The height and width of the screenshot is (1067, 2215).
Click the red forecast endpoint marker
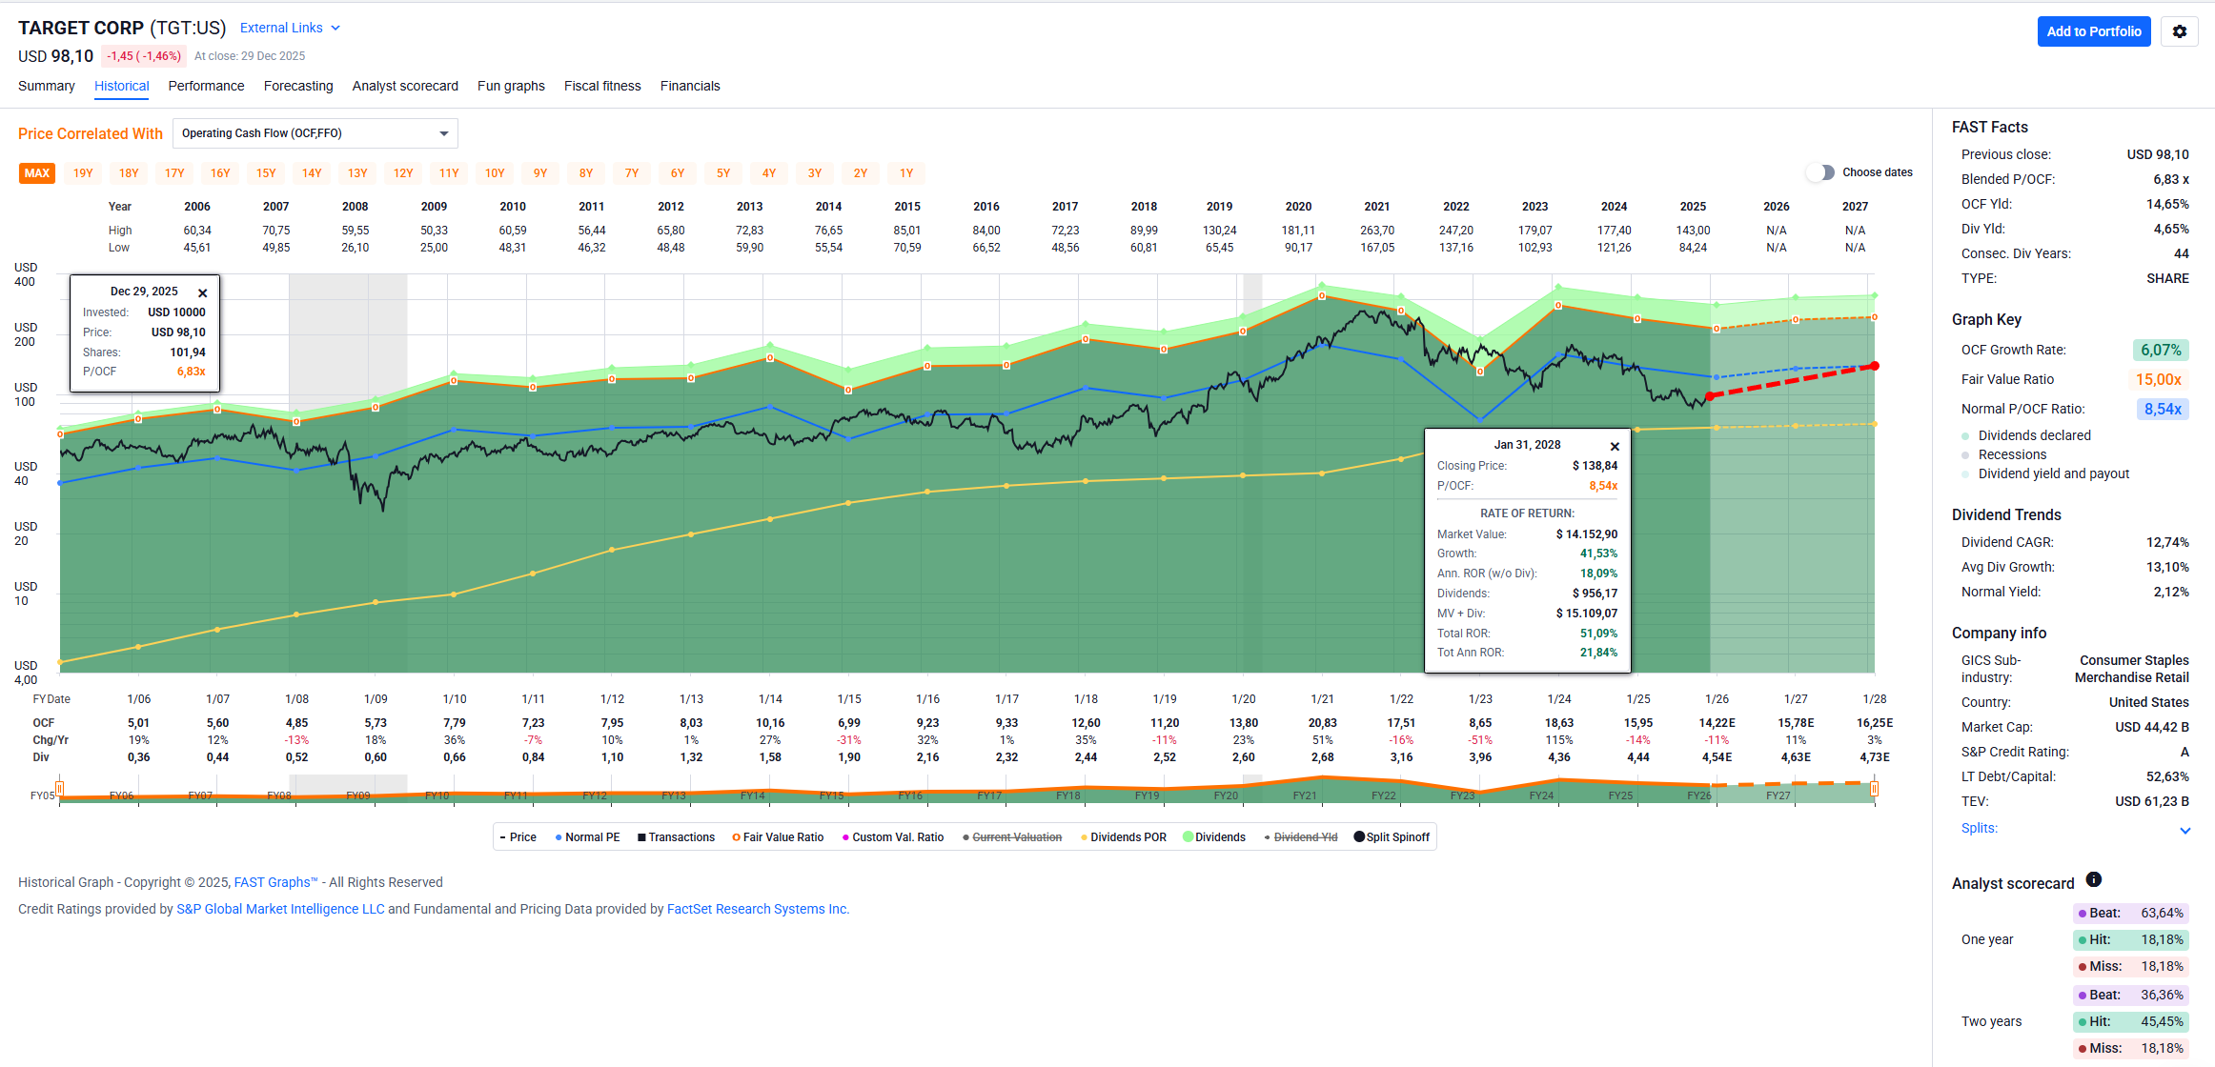tap(1875, 366)
